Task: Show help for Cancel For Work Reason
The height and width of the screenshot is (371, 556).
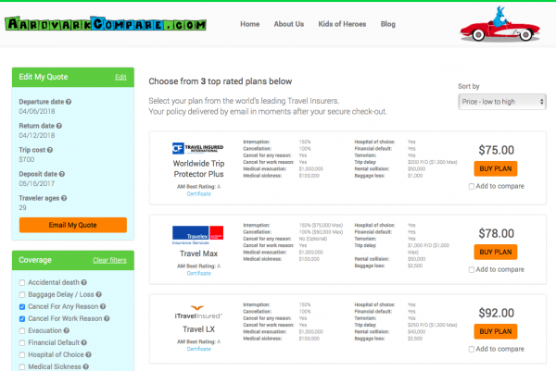Action: (x=107, y=318)
